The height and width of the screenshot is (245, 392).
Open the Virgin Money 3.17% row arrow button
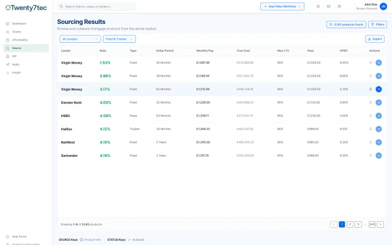(x=379, y=89)
